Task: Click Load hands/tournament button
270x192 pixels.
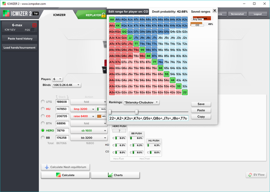Action: click(x=19, y=48)
